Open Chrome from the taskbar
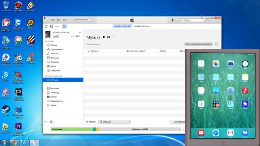 15,143
